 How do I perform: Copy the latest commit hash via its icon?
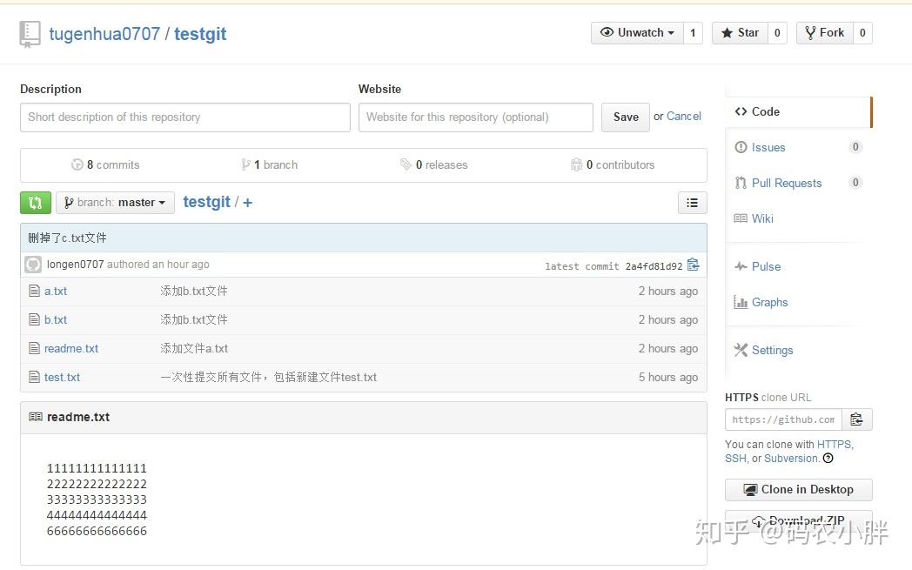(694, 265)
